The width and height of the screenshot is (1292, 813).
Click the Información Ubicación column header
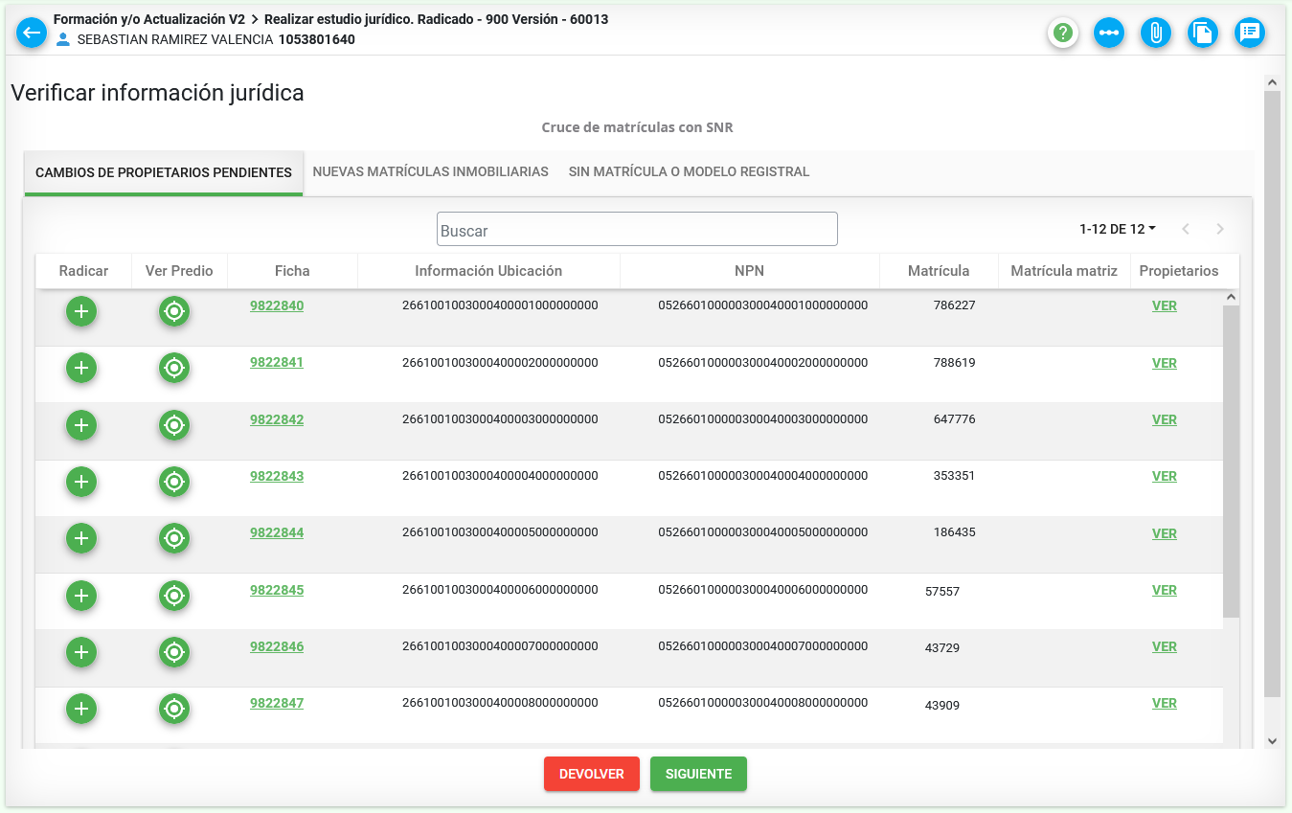point(488,271)
